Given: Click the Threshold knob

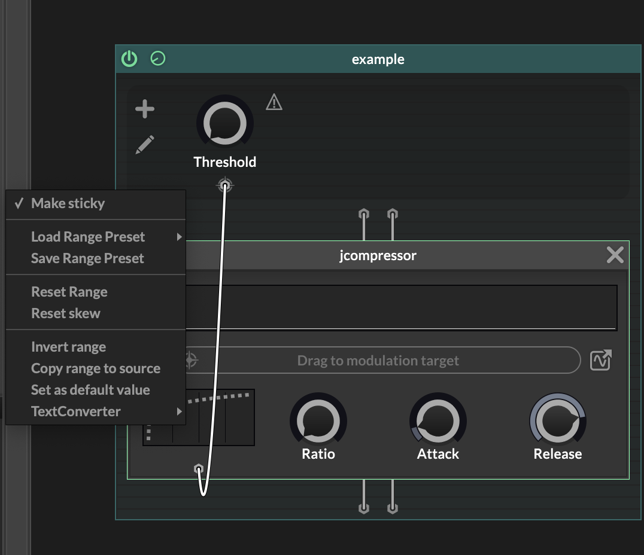Looking at the screenshot, I should tap(225, 124).
